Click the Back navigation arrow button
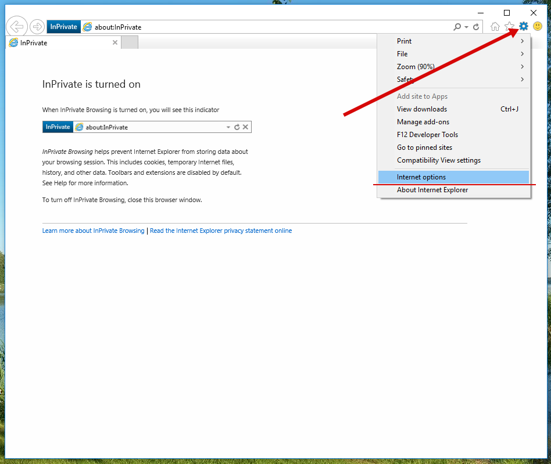This screenshot has height=464, width=551. tap(16, 26)
